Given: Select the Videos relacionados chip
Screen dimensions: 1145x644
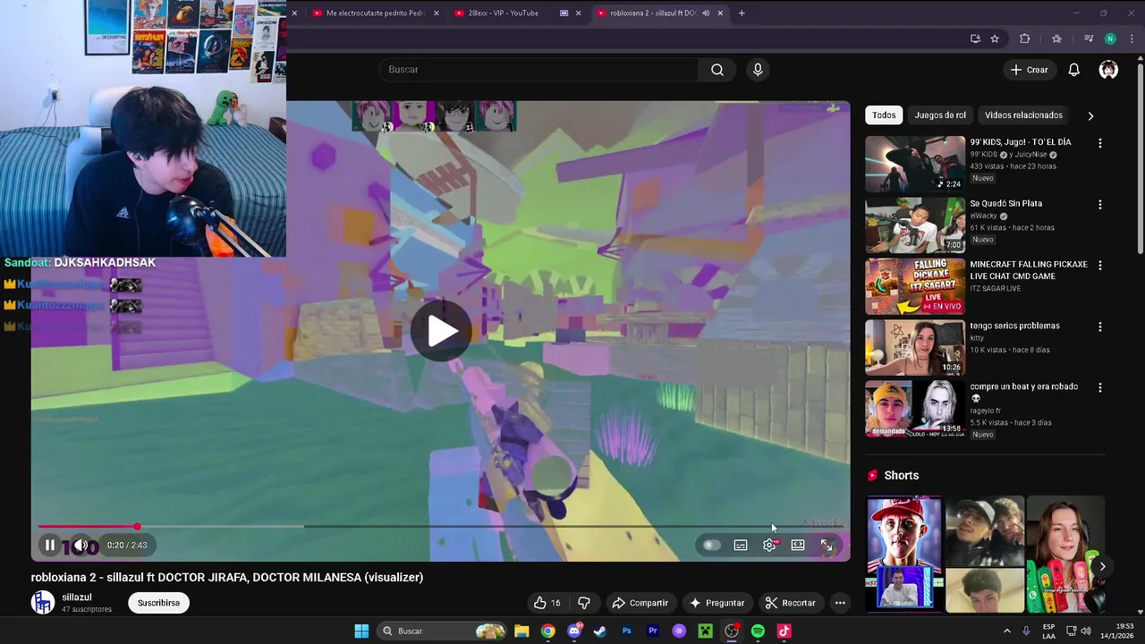Looking at the screenshot, I should 1023,115.
